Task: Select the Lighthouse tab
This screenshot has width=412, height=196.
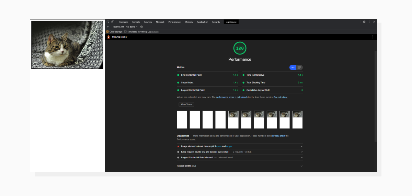Action: point(231,22)
